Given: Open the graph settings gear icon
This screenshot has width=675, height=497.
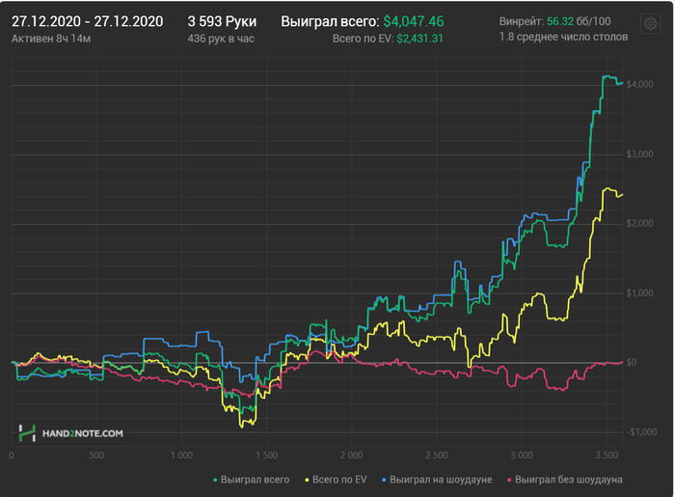Looking at the screenshot, I should coord(650,23).
